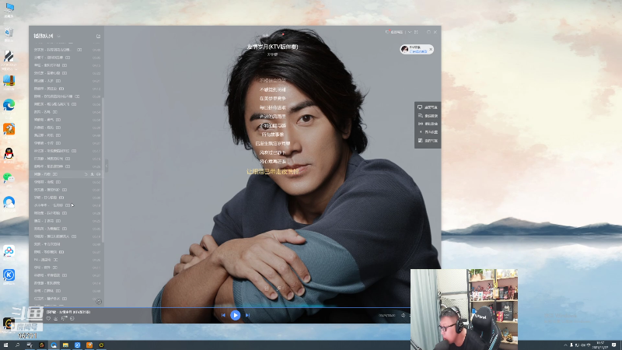Collapse the play queue panel with side handle
The width and height of the screenshot is (622, 350).
tap(107, 166)
